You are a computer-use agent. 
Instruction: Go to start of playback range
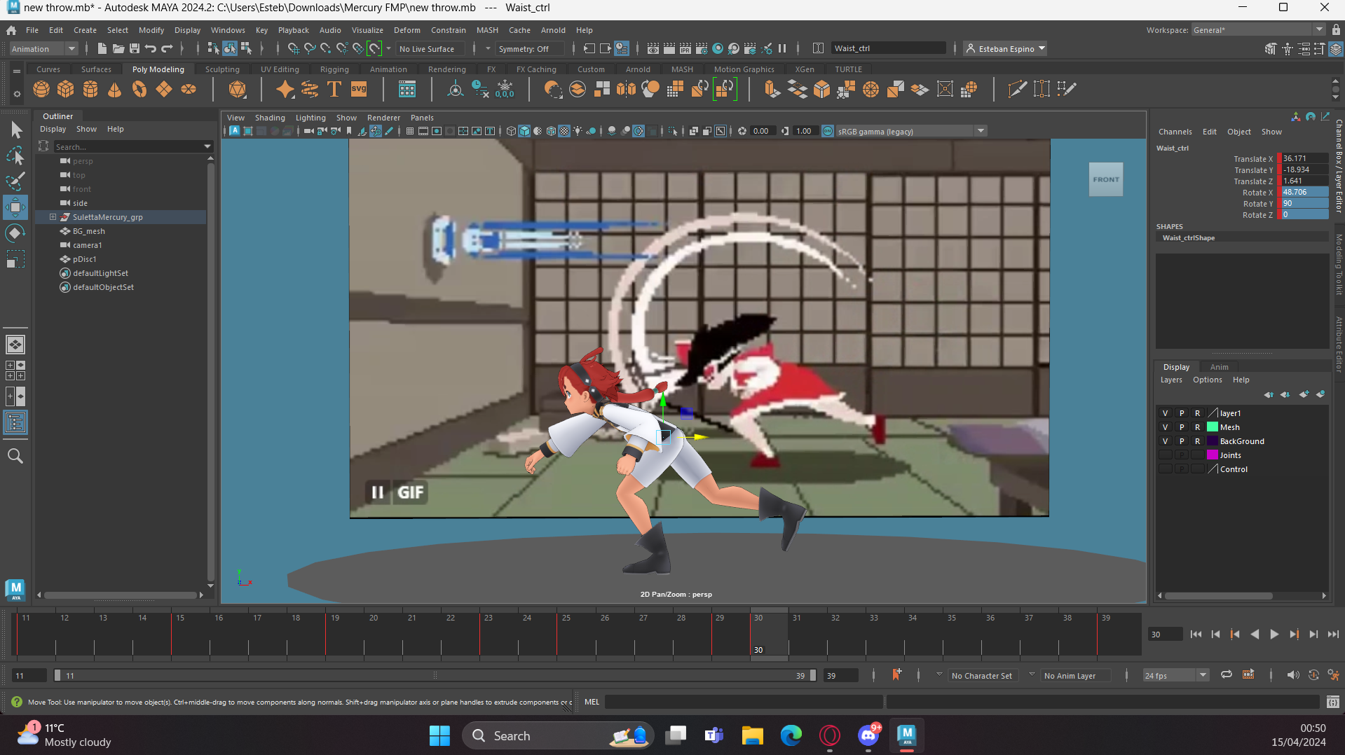point(1196,635)
